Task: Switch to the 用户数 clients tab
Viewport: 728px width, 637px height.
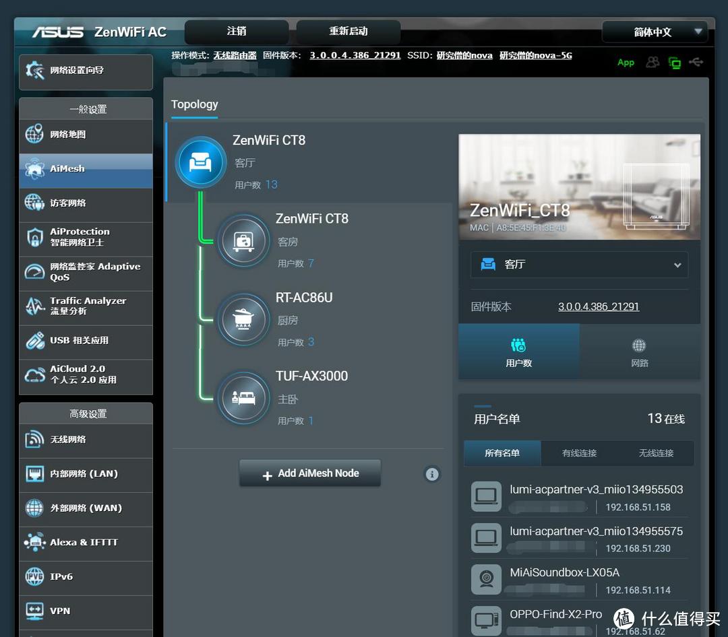Action: tap(518, 352)
